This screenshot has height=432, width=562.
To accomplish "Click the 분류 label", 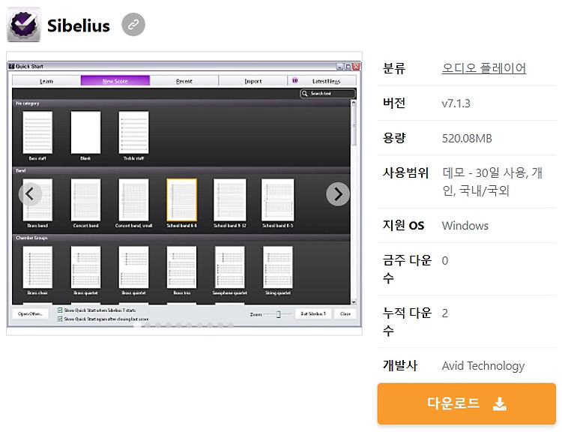I will point(394,68).
